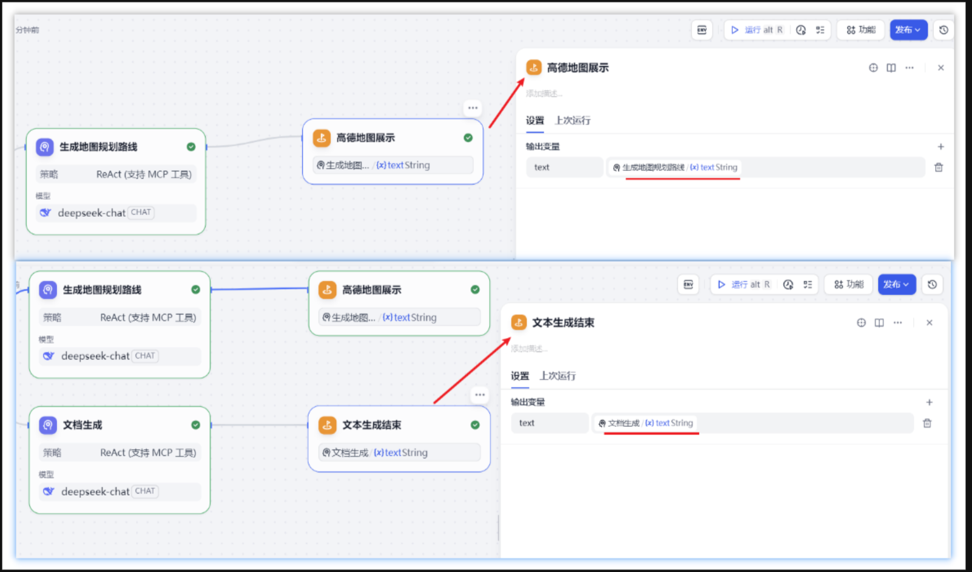Click deepseek-chat model in 文档生成 node

click(x=120, y=491)
